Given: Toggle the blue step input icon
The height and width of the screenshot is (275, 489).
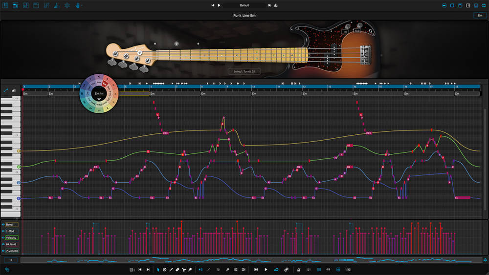Looking at the screenshot, I should coord(200,270).
